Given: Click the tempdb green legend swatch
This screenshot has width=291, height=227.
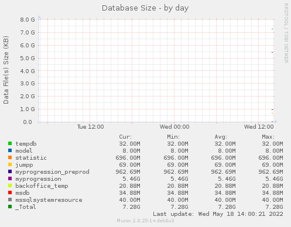Looking at the screenshot, I should pyautogui.click(x=10, y=143).
